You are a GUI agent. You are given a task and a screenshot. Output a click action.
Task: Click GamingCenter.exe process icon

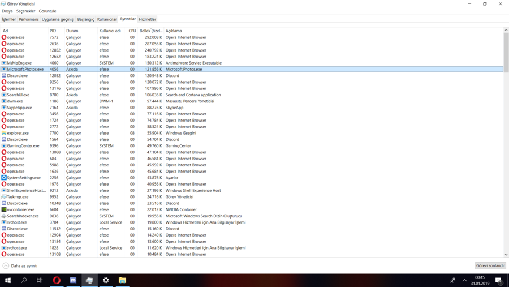coord(4,146)
